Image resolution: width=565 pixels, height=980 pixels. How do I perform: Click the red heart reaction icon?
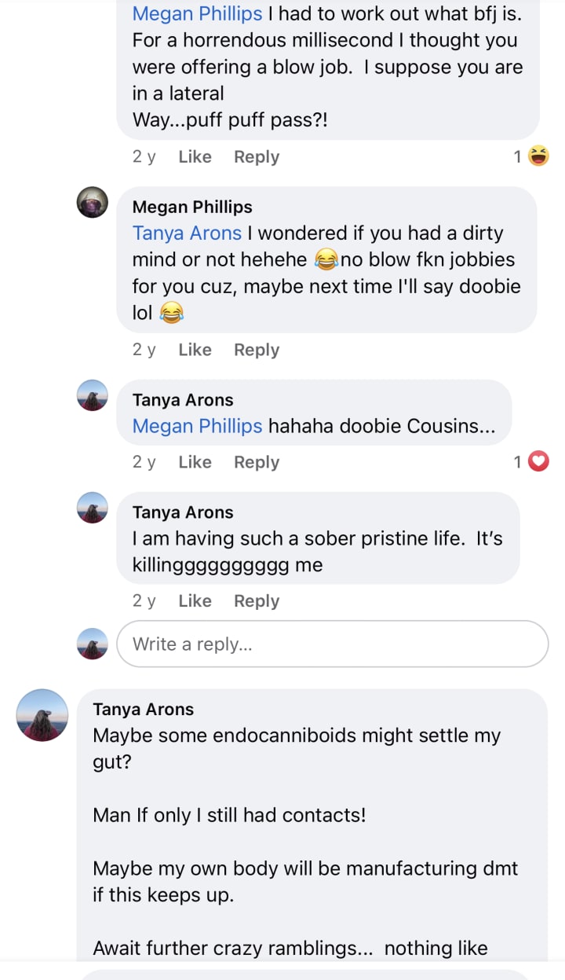(x=538, y=462)
